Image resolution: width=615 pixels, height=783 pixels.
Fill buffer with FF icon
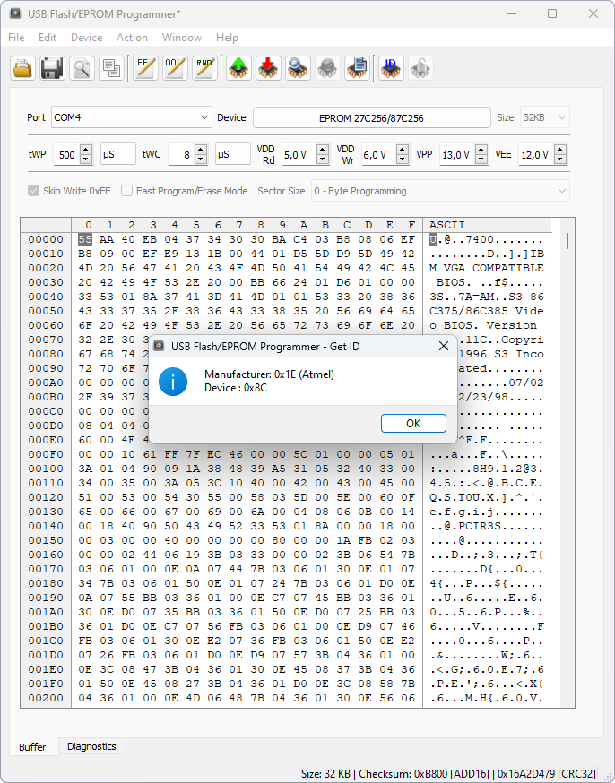146,68
